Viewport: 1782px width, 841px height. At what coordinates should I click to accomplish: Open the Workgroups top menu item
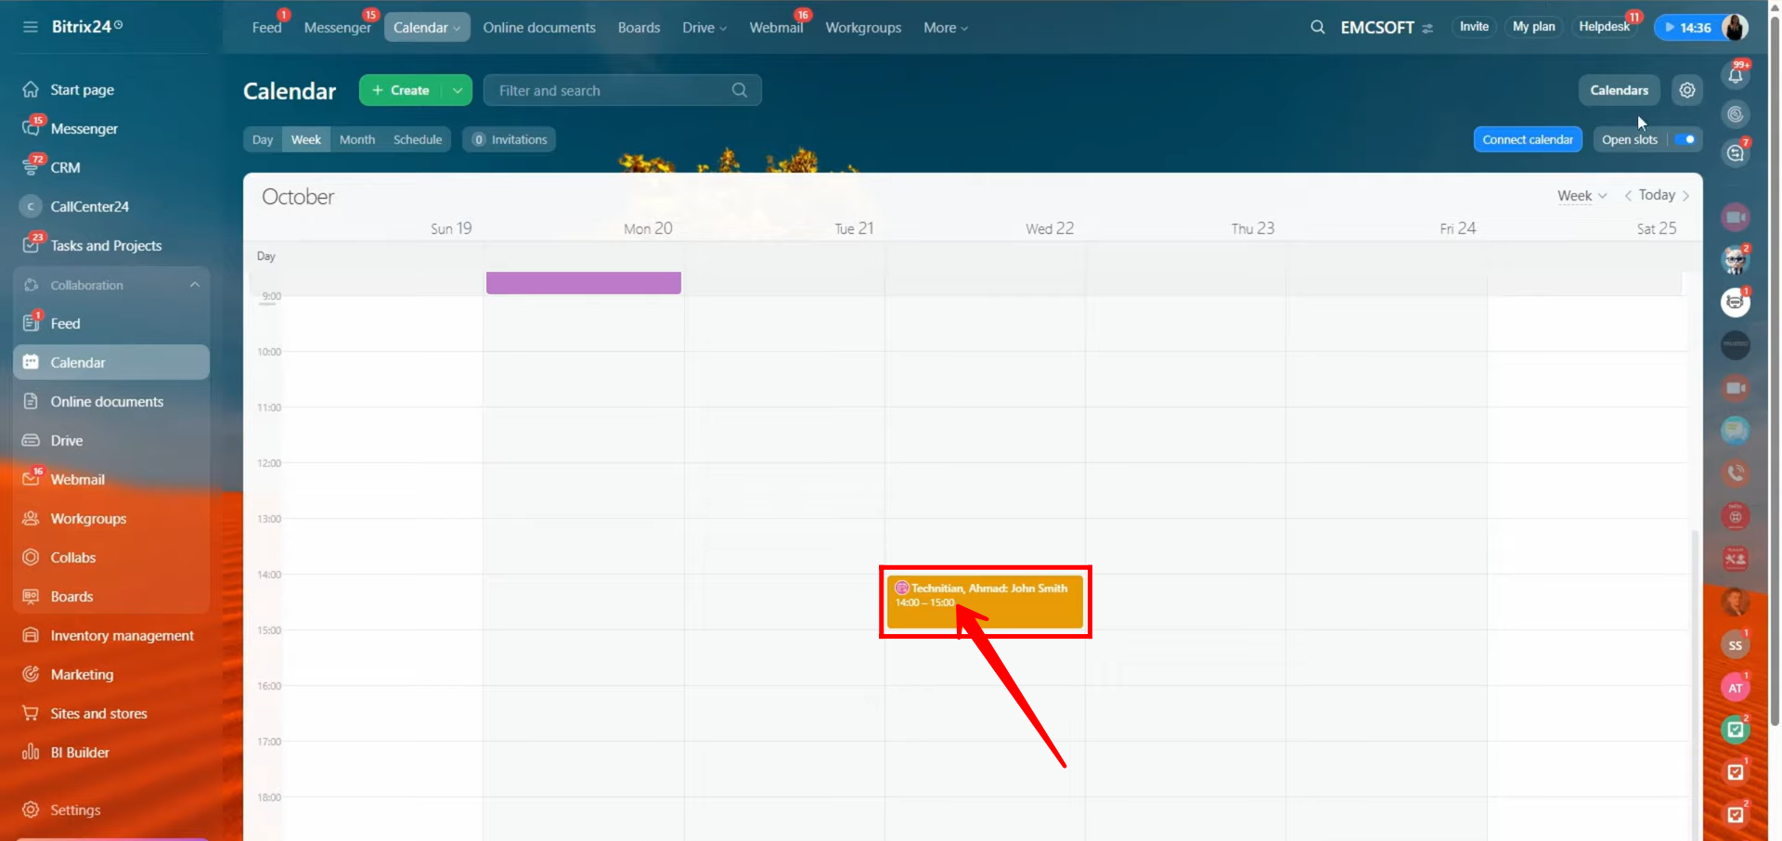pyautogui.click(x=863, y=28)
